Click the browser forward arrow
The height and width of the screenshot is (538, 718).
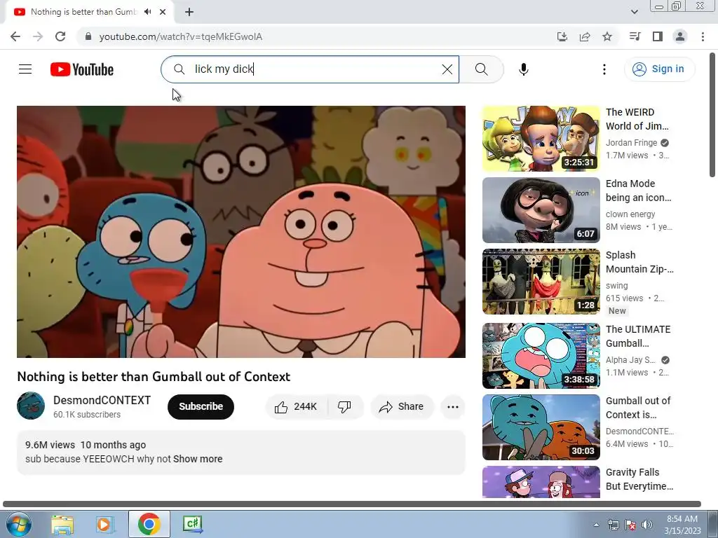(x=38, y=36)
